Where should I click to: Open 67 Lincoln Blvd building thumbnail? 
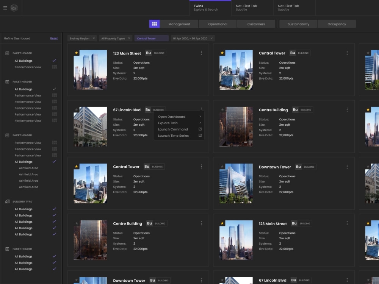click(x=90, y=126)
